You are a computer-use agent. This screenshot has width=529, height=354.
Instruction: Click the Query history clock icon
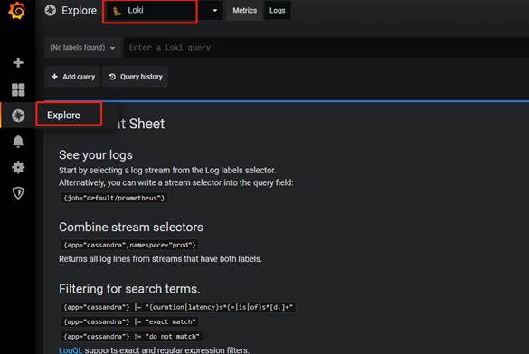point(112,77)
